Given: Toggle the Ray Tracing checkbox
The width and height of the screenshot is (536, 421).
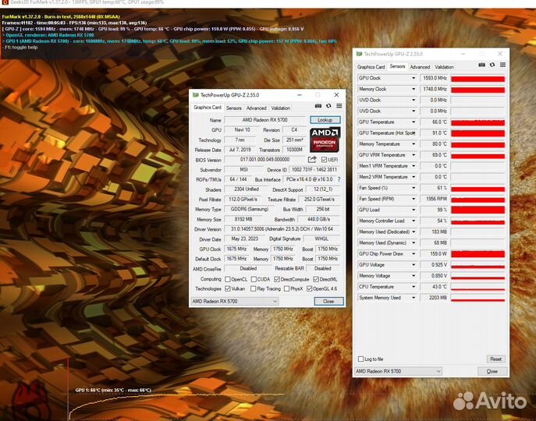Looking at the screenshot, I should [254, 288].
